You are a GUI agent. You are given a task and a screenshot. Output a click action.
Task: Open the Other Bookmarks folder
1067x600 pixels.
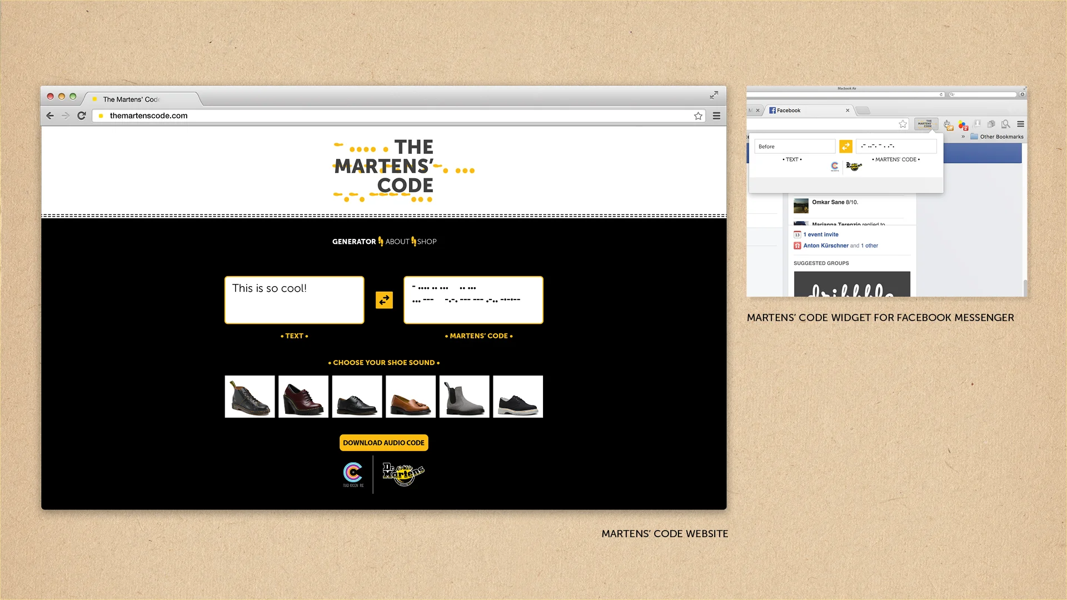pos(997,137)
